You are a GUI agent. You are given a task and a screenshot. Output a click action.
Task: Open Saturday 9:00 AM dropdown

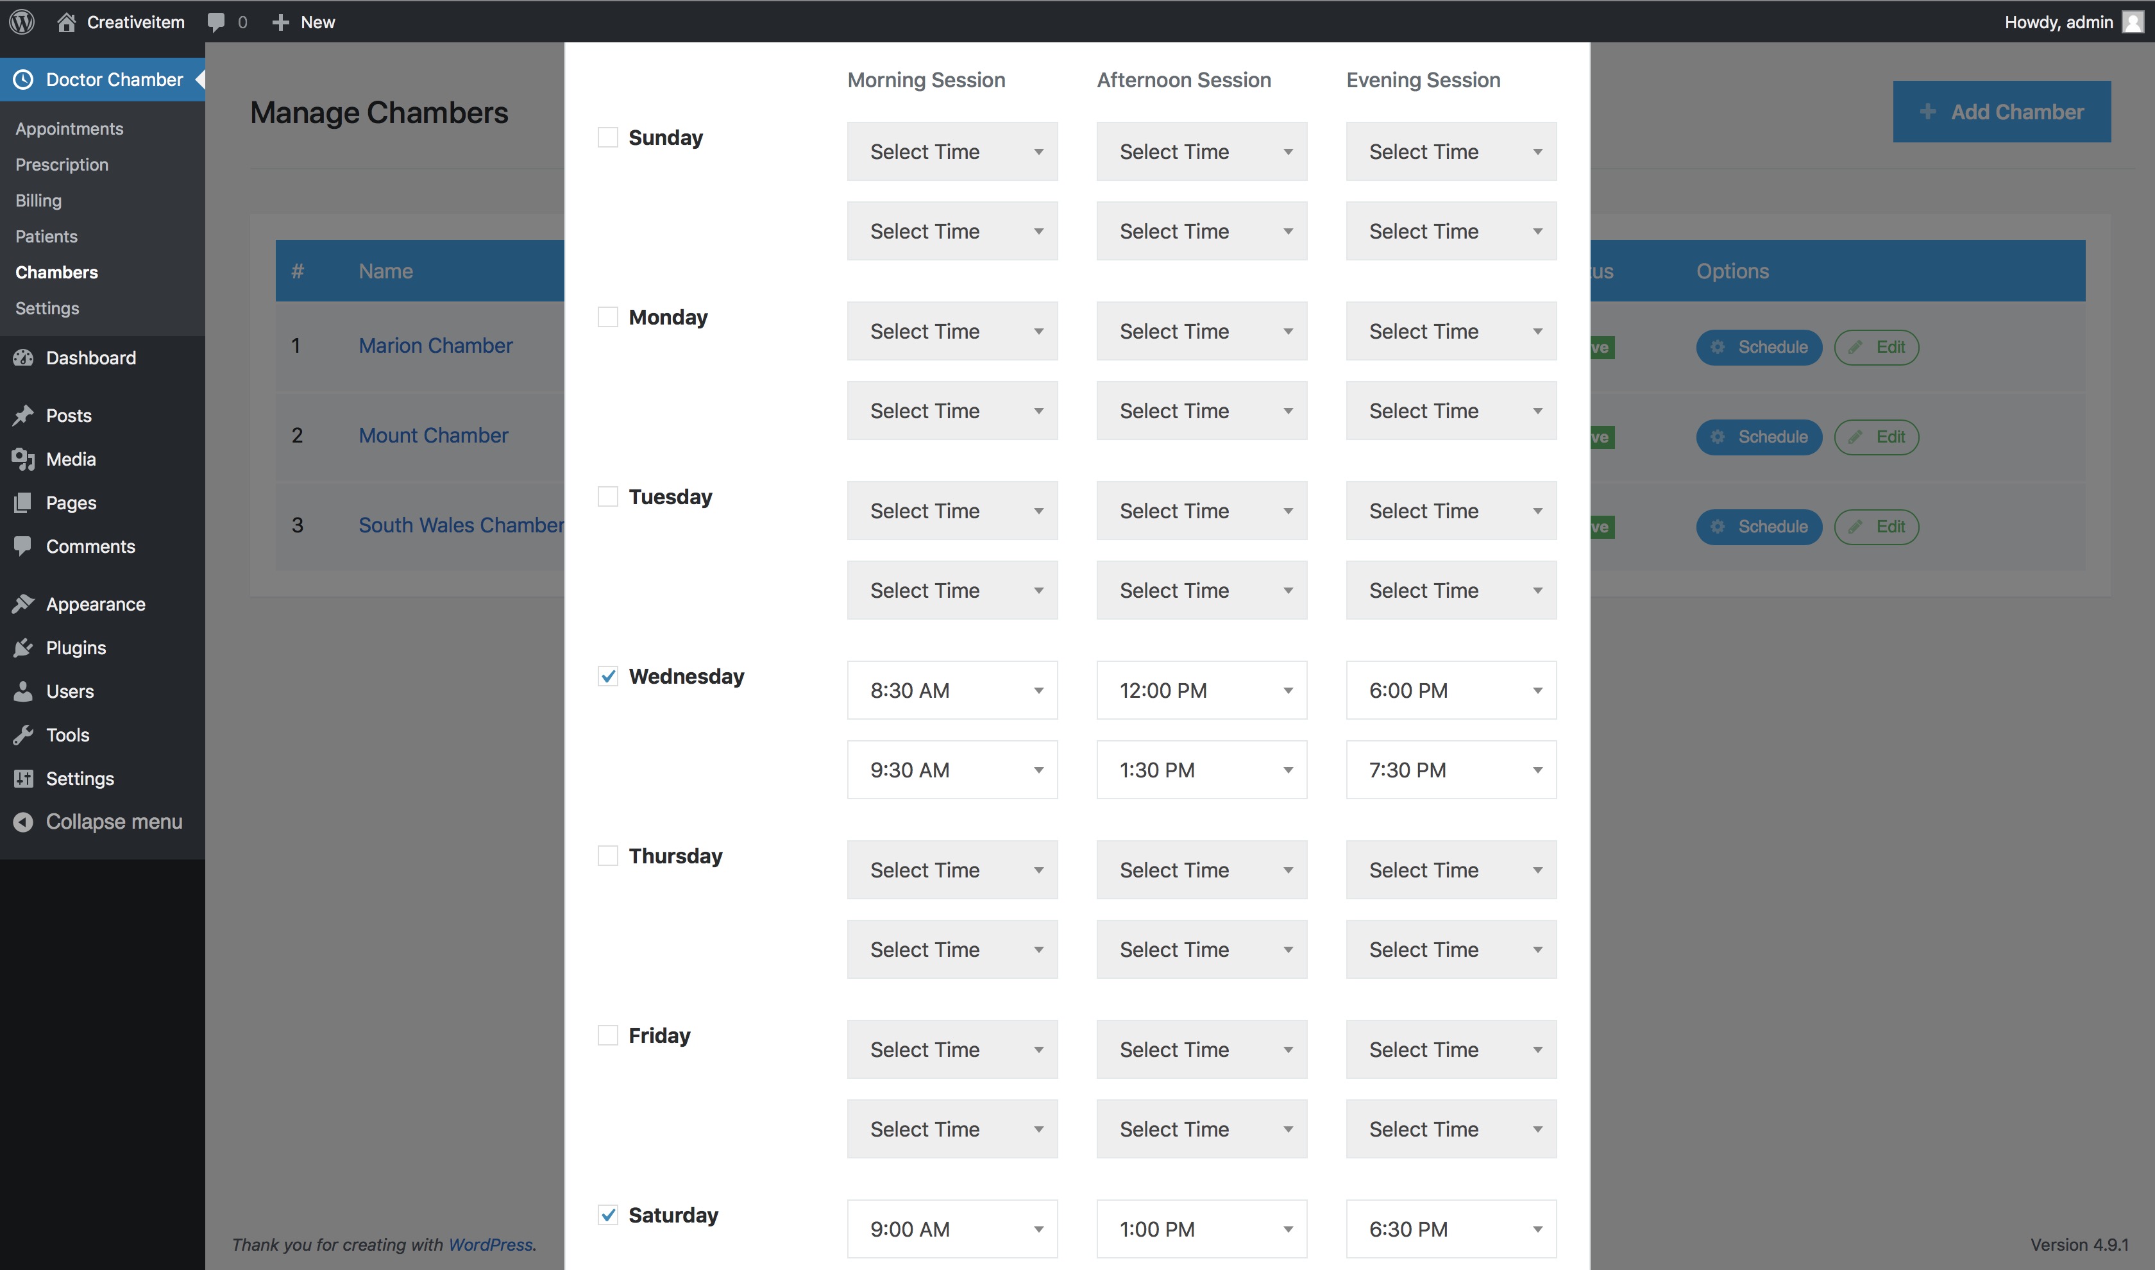[x=952, y=1229]
